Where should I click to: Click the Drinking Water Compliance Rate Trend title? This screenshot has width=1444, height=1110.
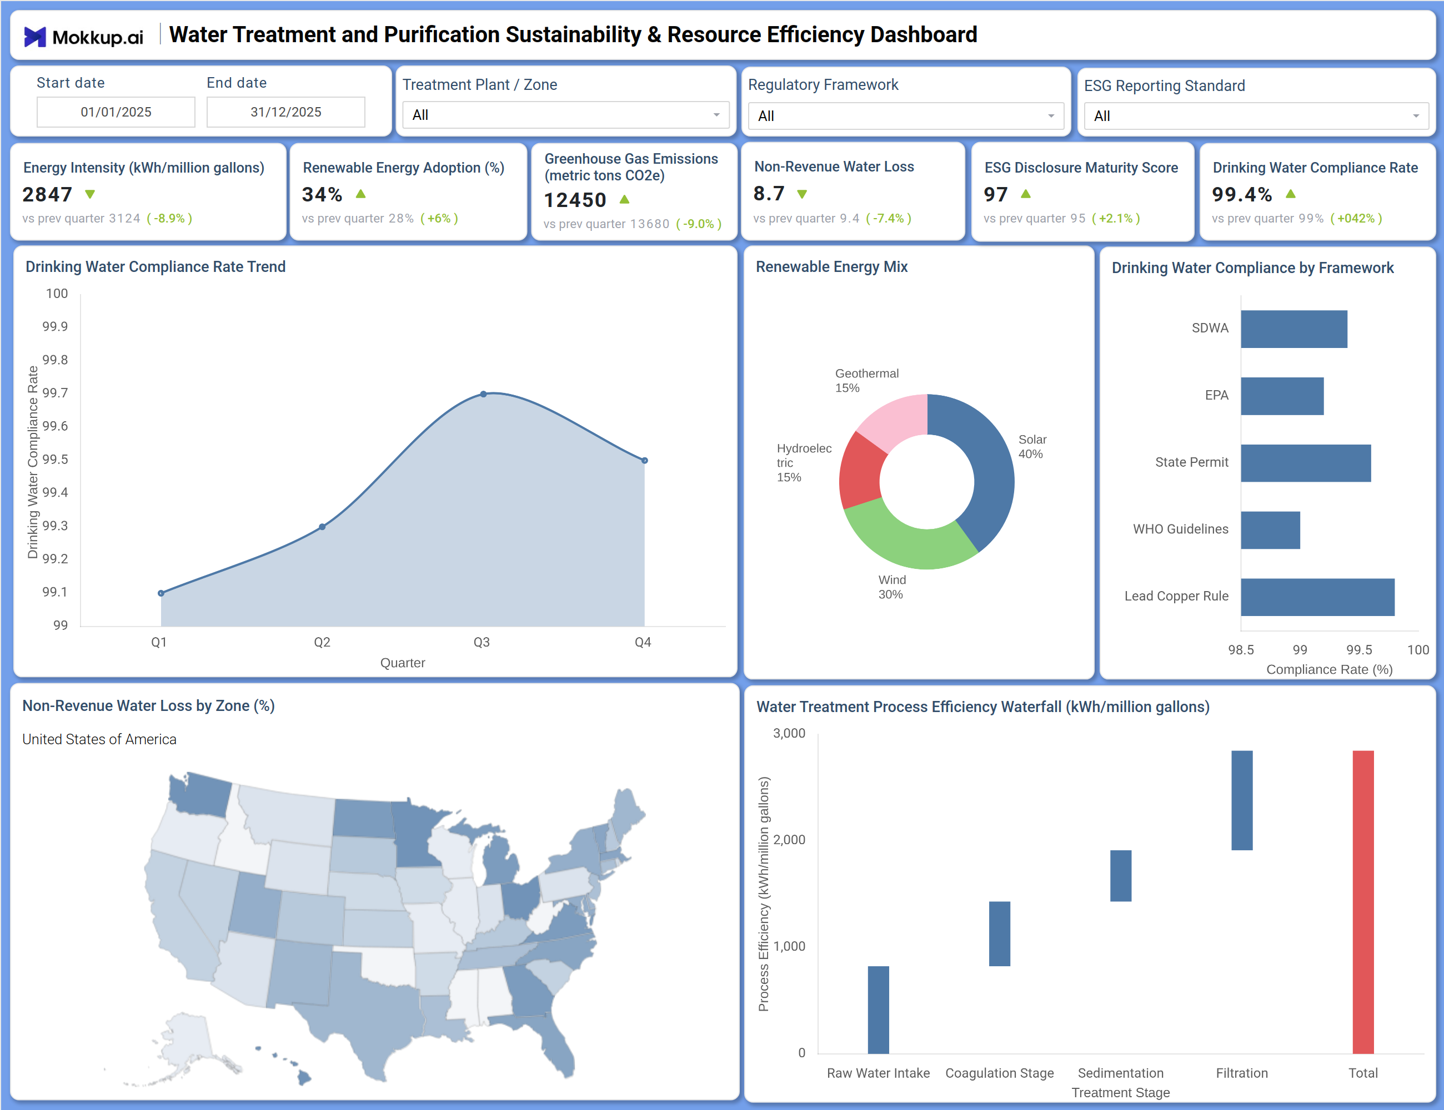click(x=156, y=267)
